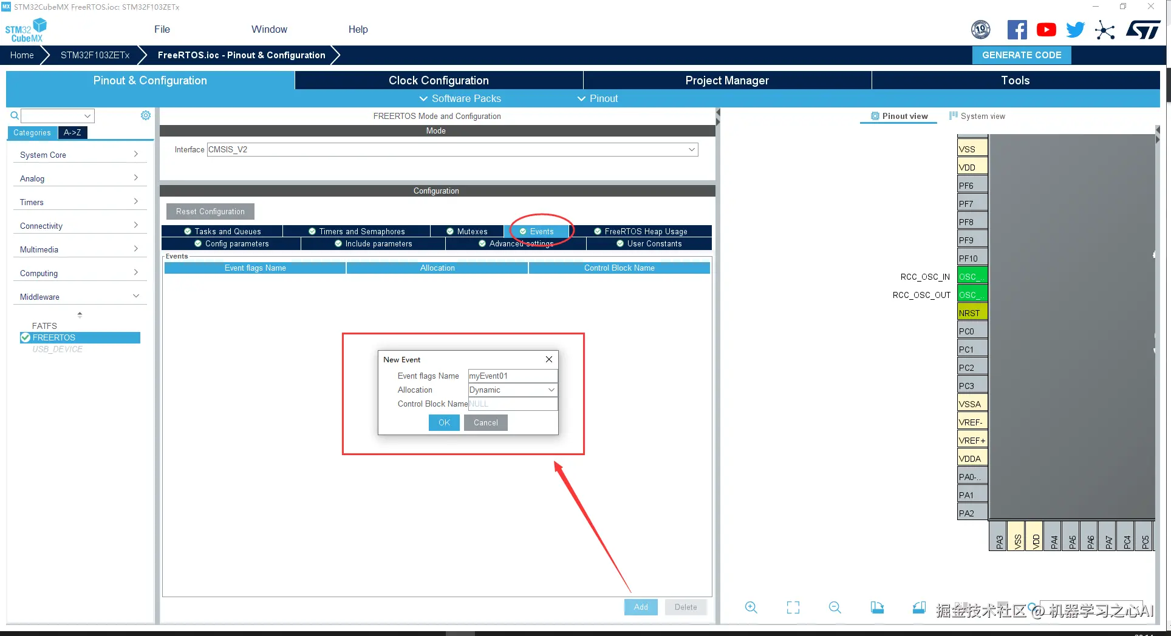Select the PA1 pin

[x=972, y=495]
